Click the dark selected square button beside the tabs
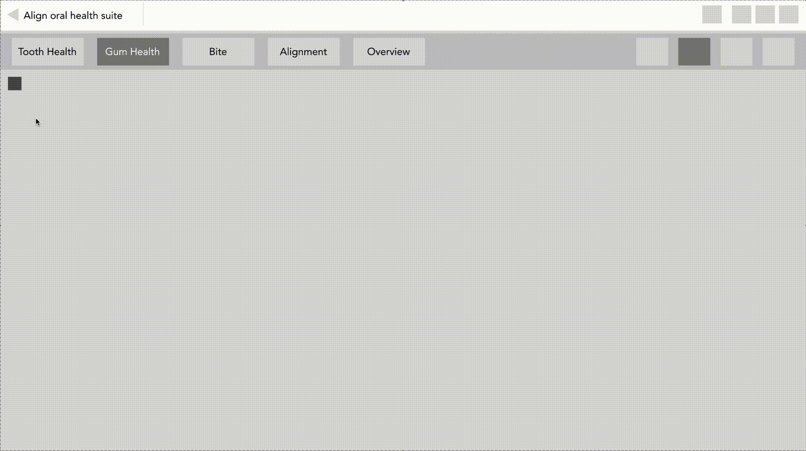The width and height of the screenshot is (806, 451). 695,52
